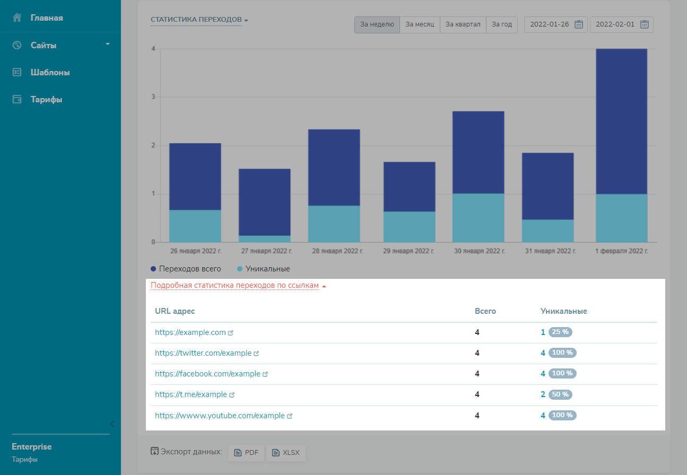Toggle Переходов всего legend series
Viewport: 687px width, 475px height.
186,269
